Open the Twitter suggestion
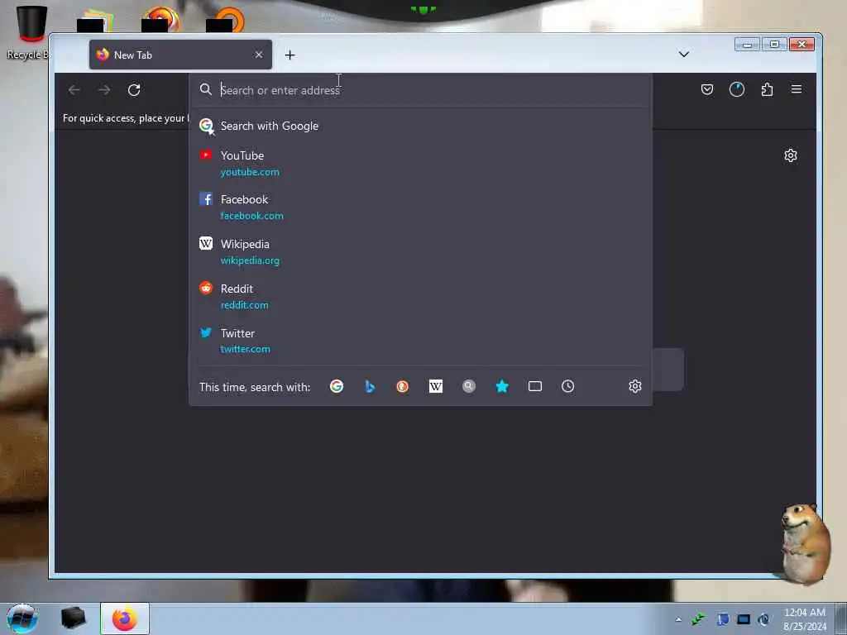This screenshot has height=635, width=847. (x=421, y=341)
